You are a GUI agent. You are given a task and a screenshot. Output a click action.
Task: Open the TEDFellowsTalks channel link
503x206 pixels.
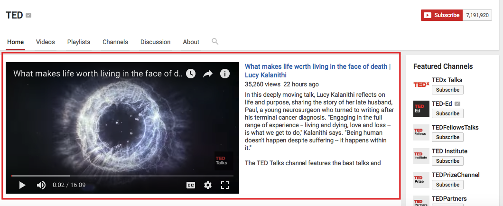(455, 127)
